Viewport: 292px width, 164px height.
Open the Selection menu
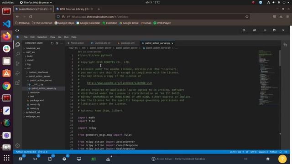42,37
